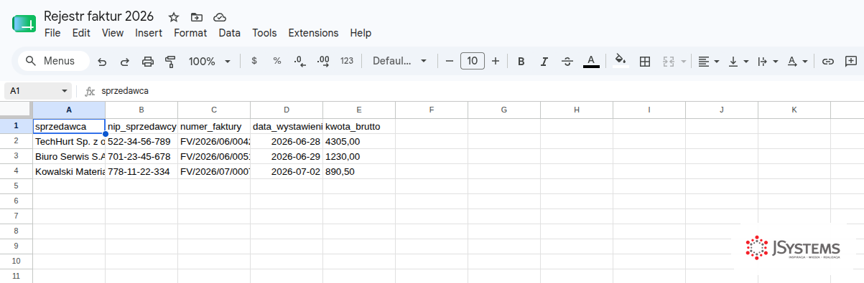Open the Format menu
864x283 pixels.
(x=190, y=33)
